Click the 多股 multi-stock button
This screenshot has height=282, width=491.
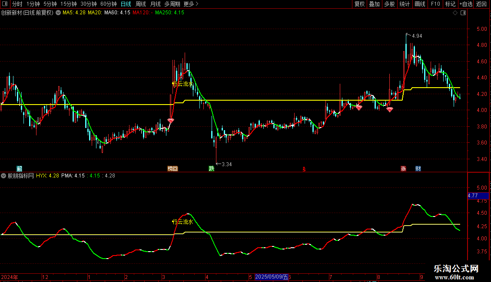click(x=389, y=4)
